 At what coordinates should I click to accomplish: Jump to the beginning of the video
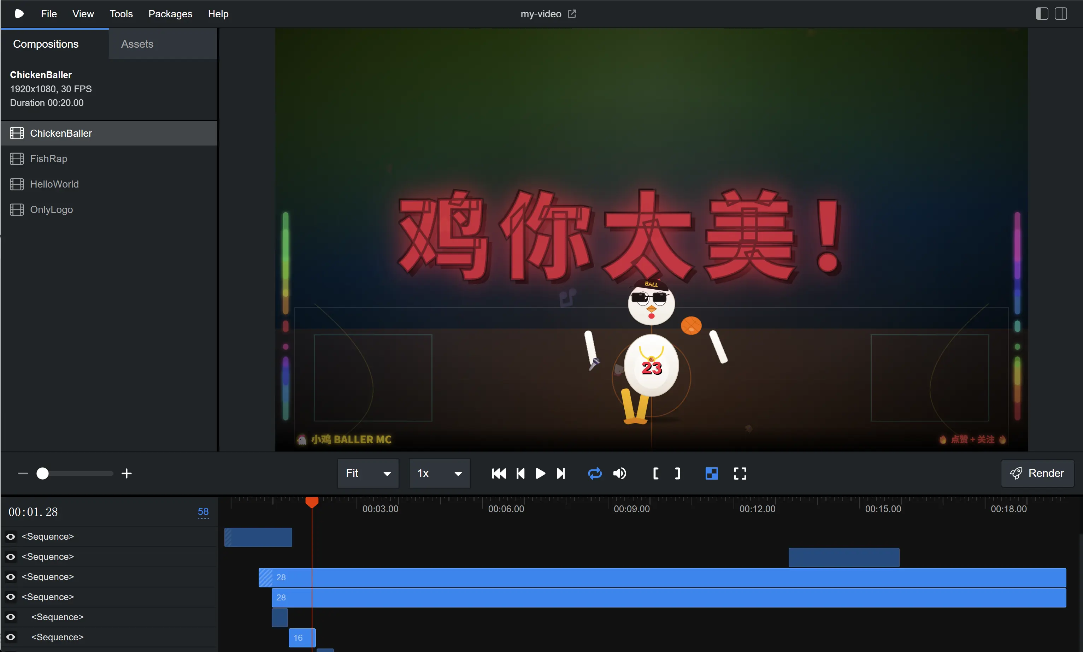[499, 473]
